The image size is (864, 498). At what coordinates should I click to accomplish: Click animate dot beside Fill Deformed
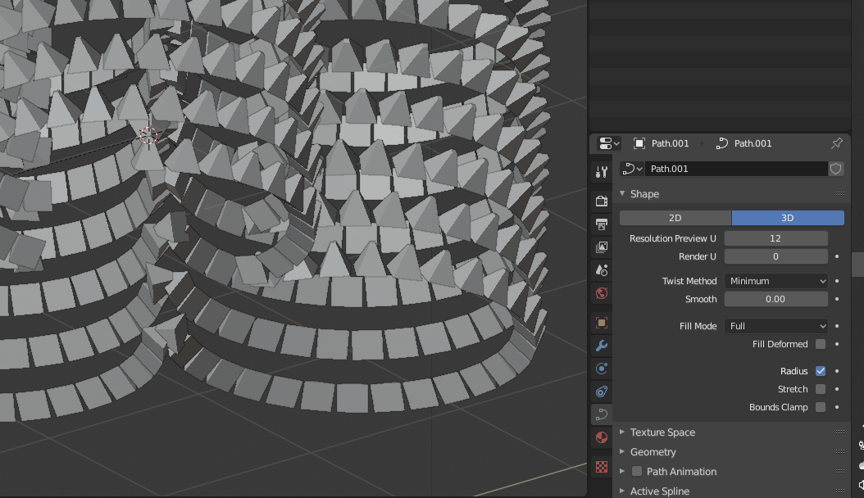tap(837, 345)
